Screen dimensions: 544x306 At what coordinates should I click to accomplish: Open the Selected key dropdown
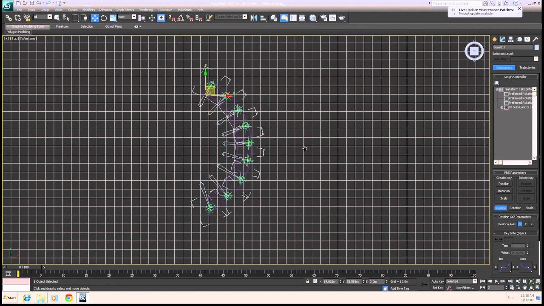pos(462,281)
